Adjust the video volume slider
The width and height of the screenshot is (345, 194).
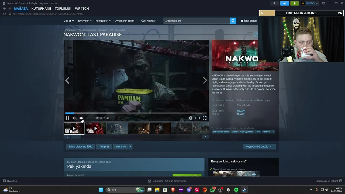tap(86, 118)
